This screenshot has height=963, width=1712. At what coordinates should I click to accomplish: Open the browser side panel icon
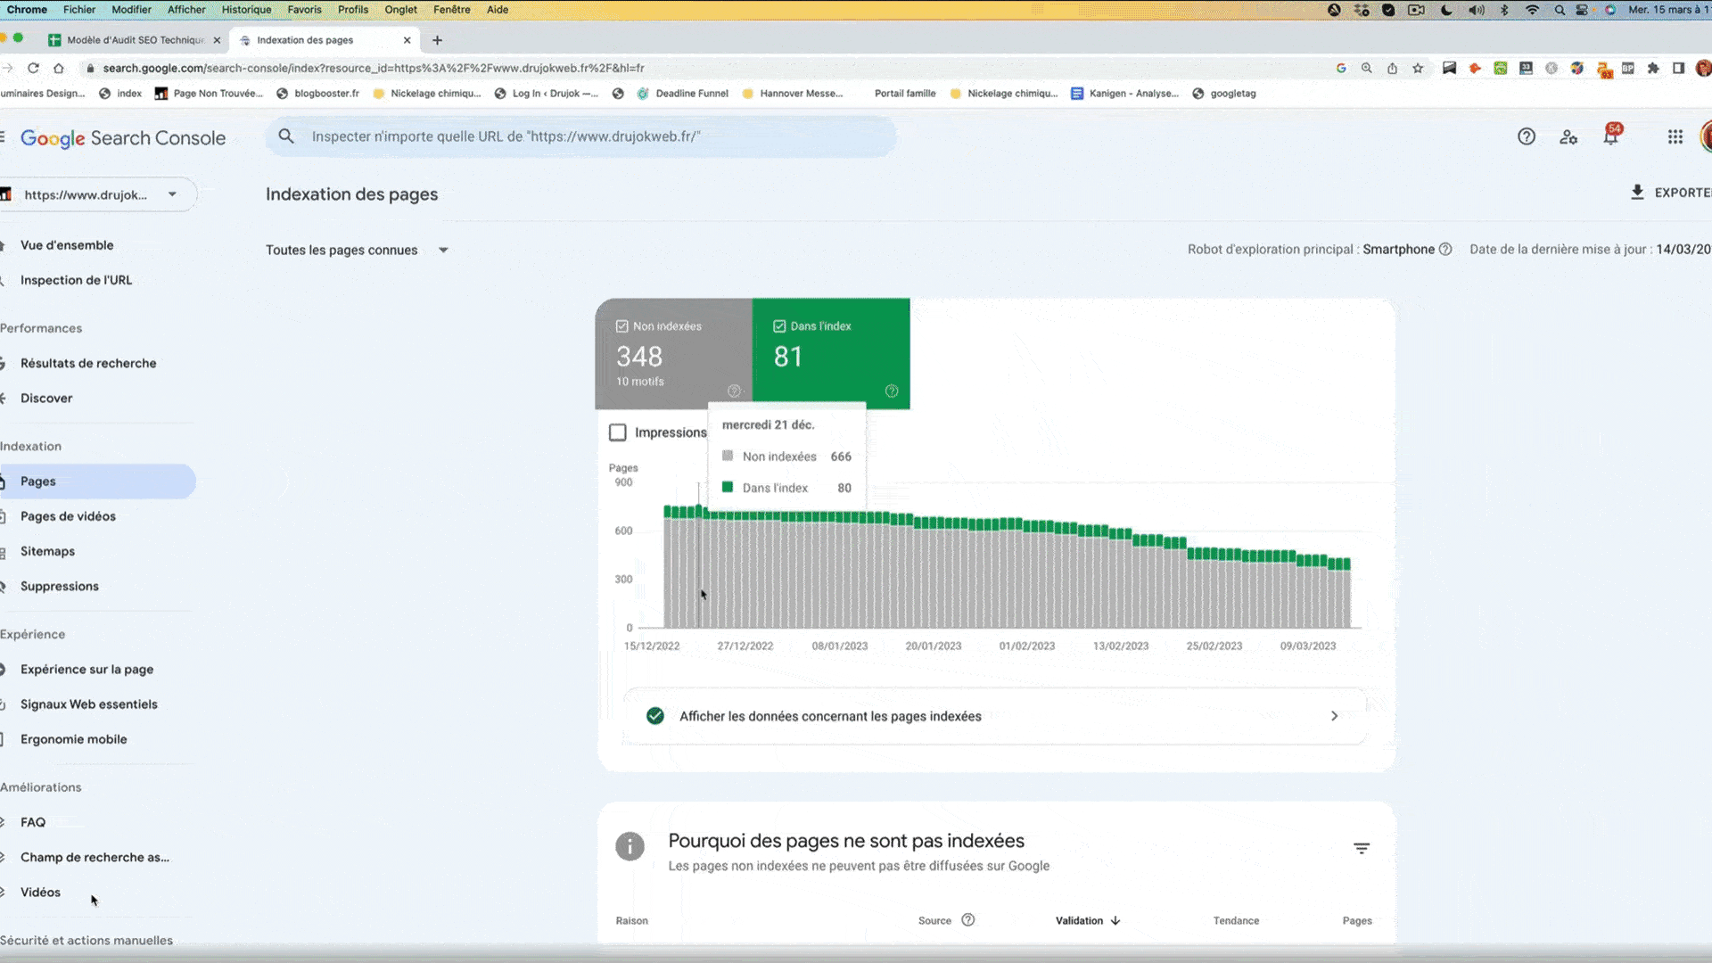[1679, 68]
